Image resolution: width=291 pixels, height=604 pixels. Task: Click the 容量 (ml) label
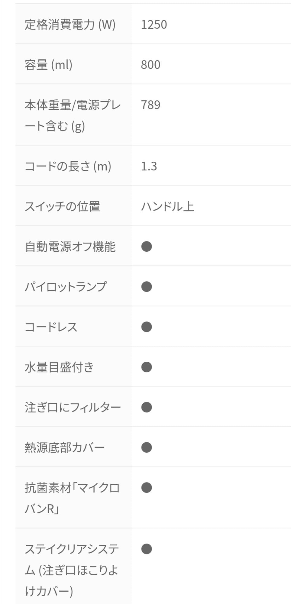49,65
